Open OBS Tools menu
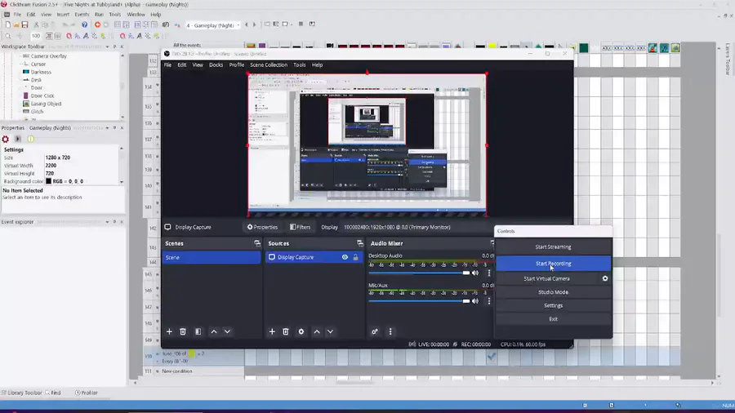 [300, 65]
